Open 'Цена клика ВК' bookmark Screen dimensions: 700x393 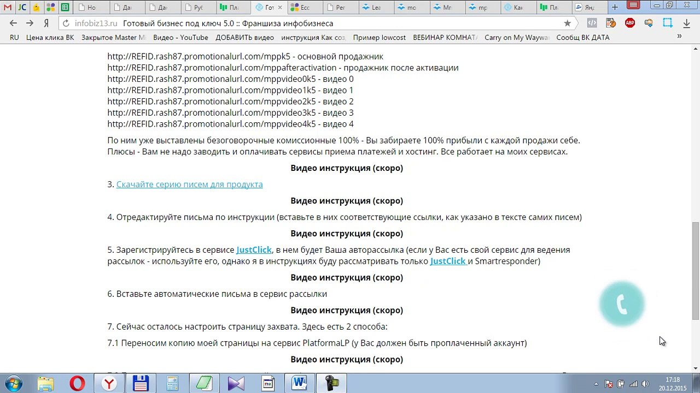[50, 38]
